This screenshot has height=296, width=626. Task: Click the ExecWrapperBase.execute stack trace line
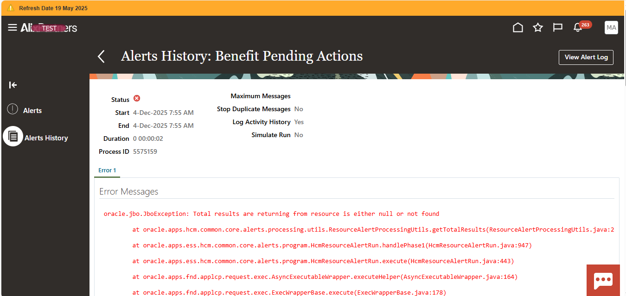click(289, 293)
